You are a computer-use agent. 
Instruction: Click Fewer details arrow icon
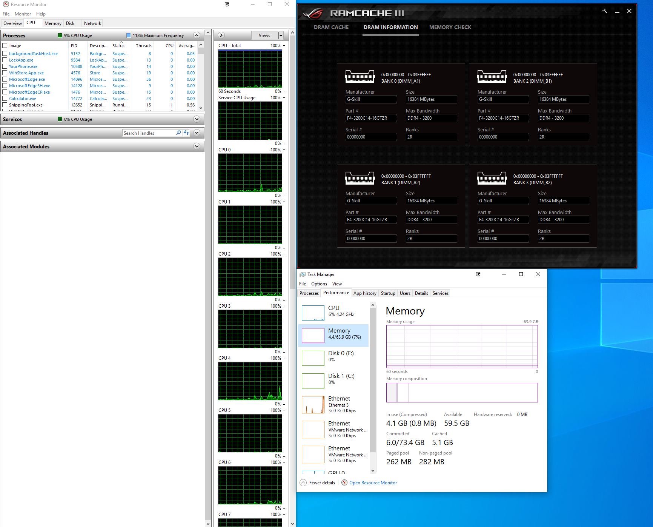(x=303, y=483)
